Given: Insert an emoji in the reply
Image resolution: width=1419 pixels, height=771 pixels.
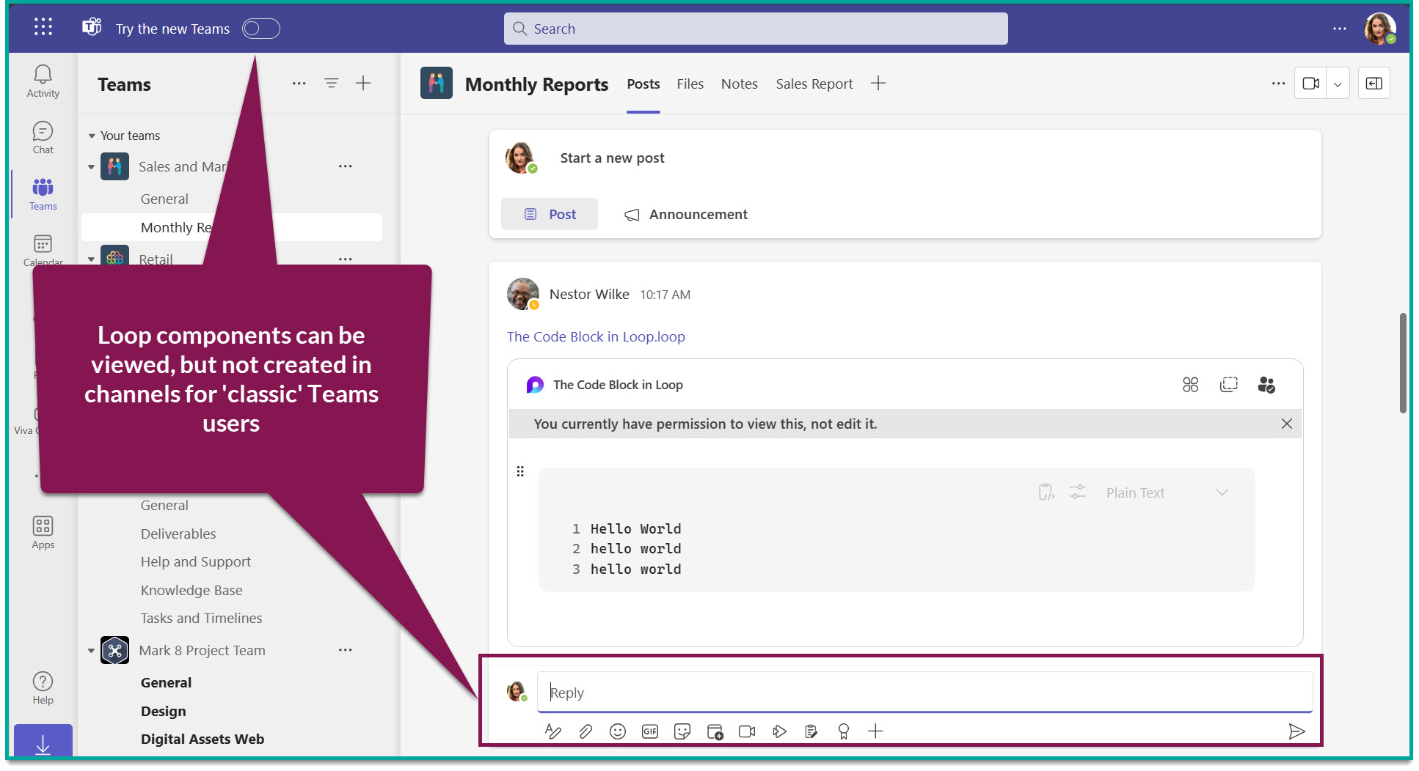Looking at the screenshot, I should (617, 731).
